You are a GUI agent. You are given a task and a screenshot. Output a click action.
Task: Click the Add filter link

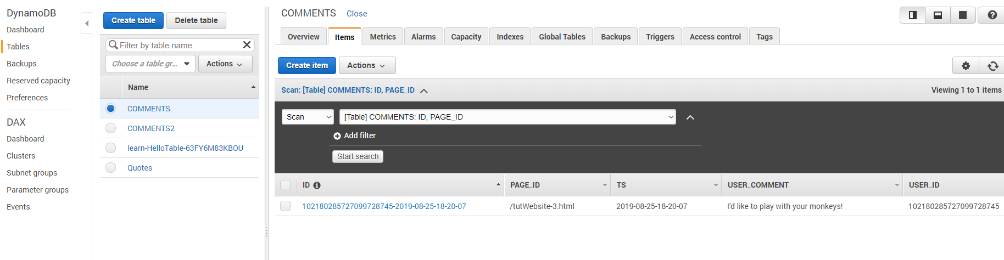(x=360, y=135)
